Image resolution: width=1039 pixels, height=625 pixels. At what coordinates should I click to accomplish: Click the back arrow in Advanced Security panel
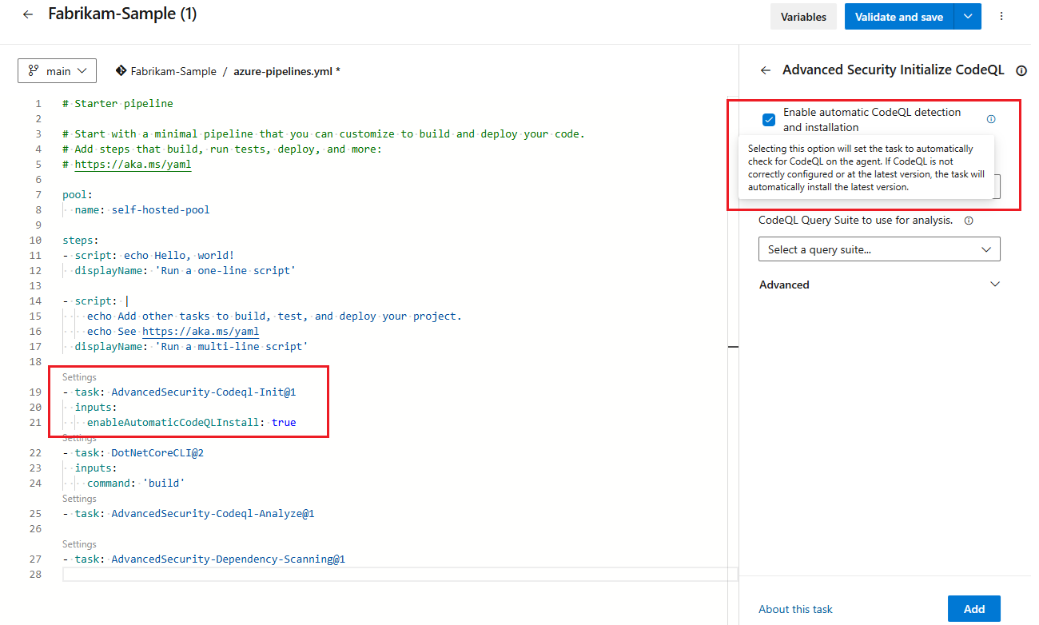click(x=766, y=70)
